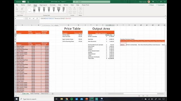Select 'Function Province Criteria' label cell

click(127, 39)
